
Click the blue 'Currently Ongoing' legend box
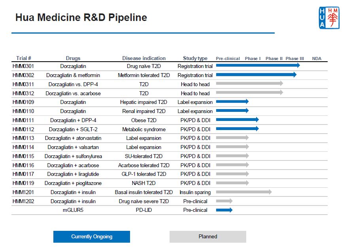(x=92, y=236)
